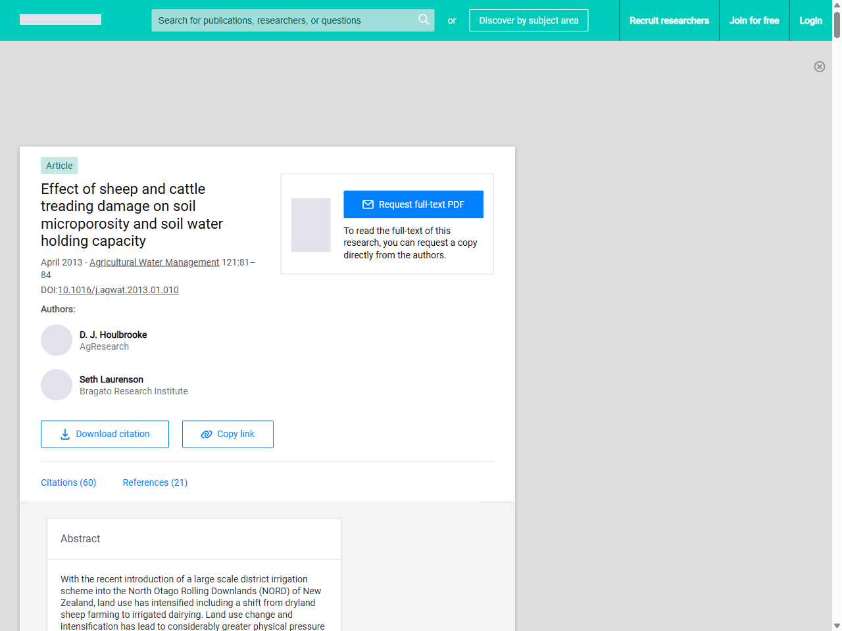The image size is (842, 631).
Task: Open author D. J. Houlbrooke's profile
Action: [113, 335]
